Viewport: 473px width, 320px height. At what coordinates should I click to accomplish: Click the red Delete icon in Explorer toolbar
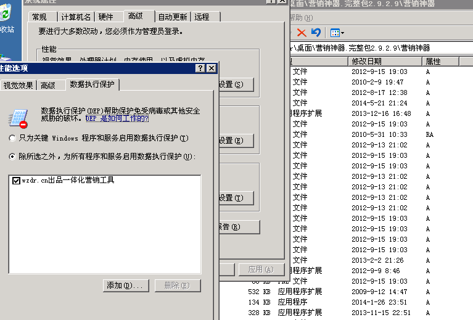[x=301, y=32]
